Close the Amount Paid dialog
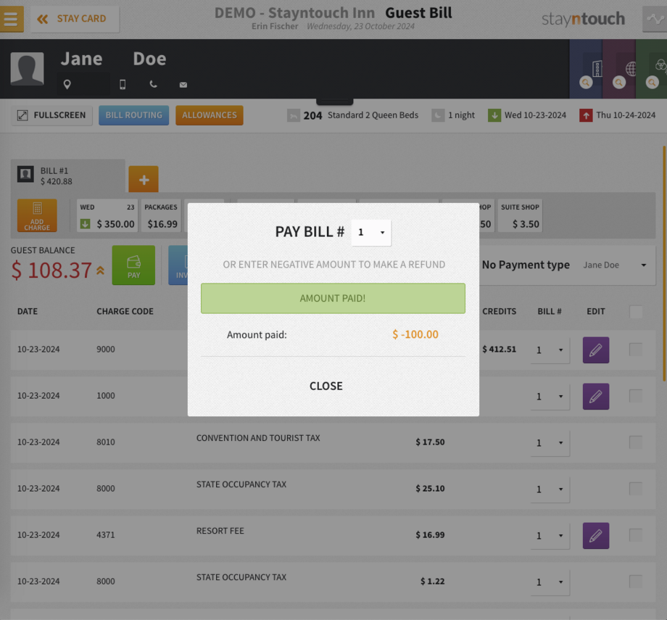The width and height of the screenshot is (667, 620). click(x=326, y=386)
